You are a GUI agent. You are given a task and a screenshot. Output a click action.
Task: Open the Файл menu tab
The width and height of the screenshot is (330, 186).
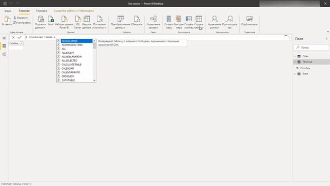click(8, 11)
